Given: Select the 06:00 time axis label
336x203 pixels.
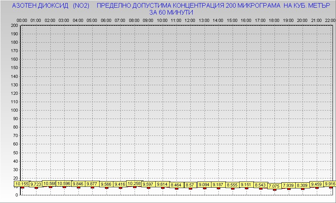Looking at the screenshot, I should click(106, 20).
